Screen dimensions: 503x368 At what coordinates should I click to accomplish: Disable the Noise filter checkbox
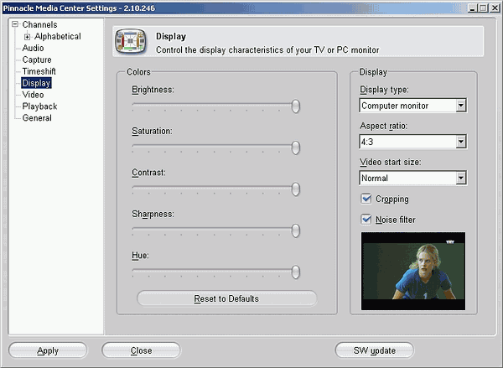366,220
